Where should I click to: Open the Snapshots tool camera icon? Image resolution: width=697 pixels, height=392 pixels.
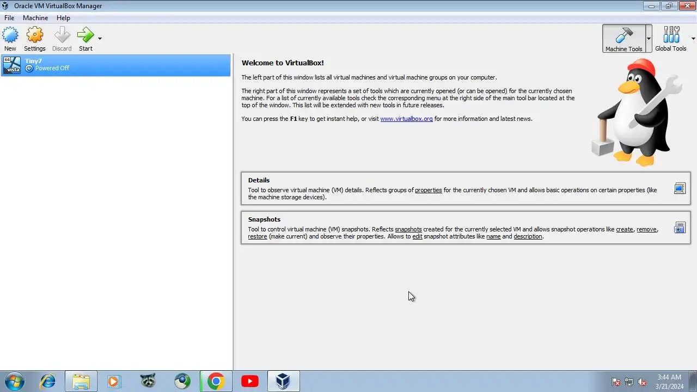[680, 228]
